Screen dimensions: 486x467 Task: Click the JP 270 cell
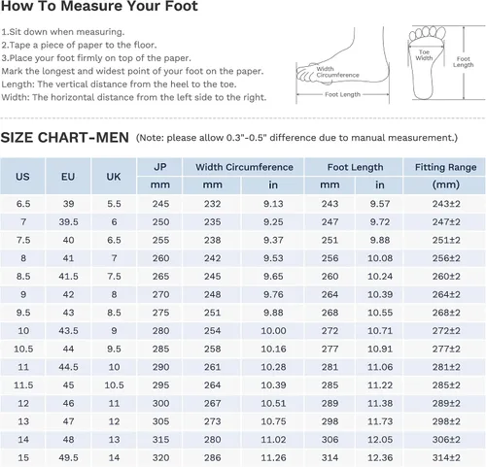160,294
